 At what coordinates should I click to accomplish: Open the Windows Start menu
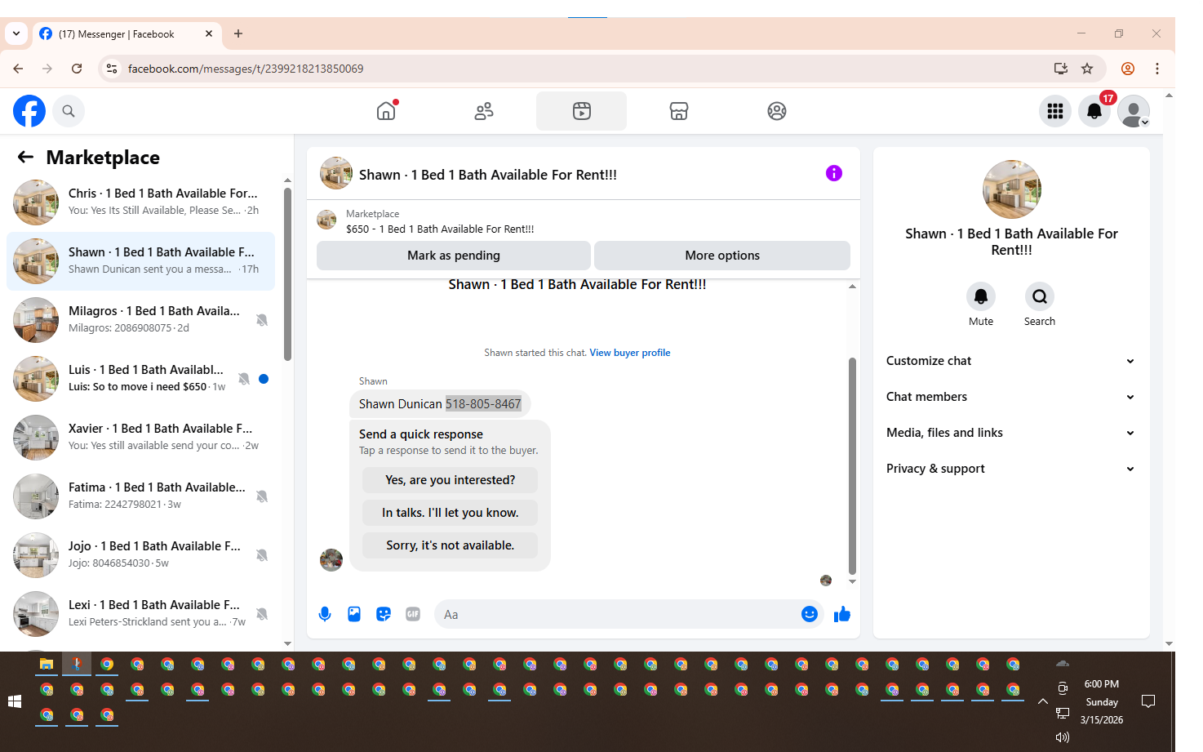pos(15,701)
